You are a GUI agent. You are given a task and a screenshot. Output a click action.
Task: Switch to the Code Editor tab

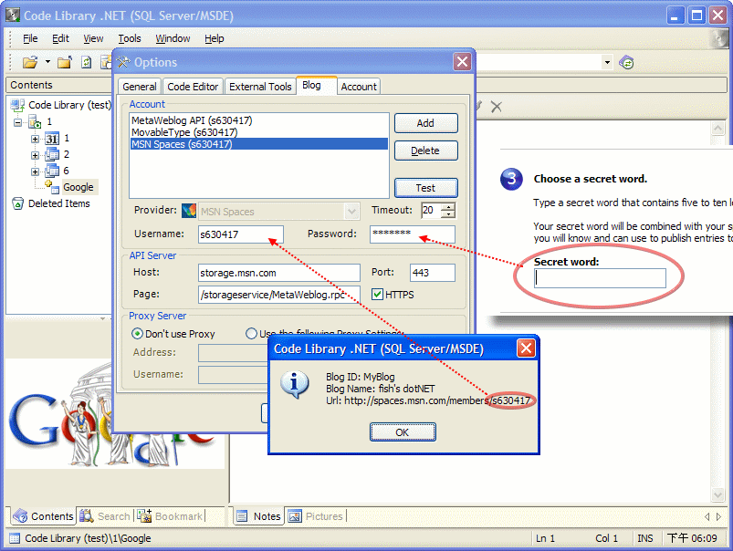tap(193, 87)
